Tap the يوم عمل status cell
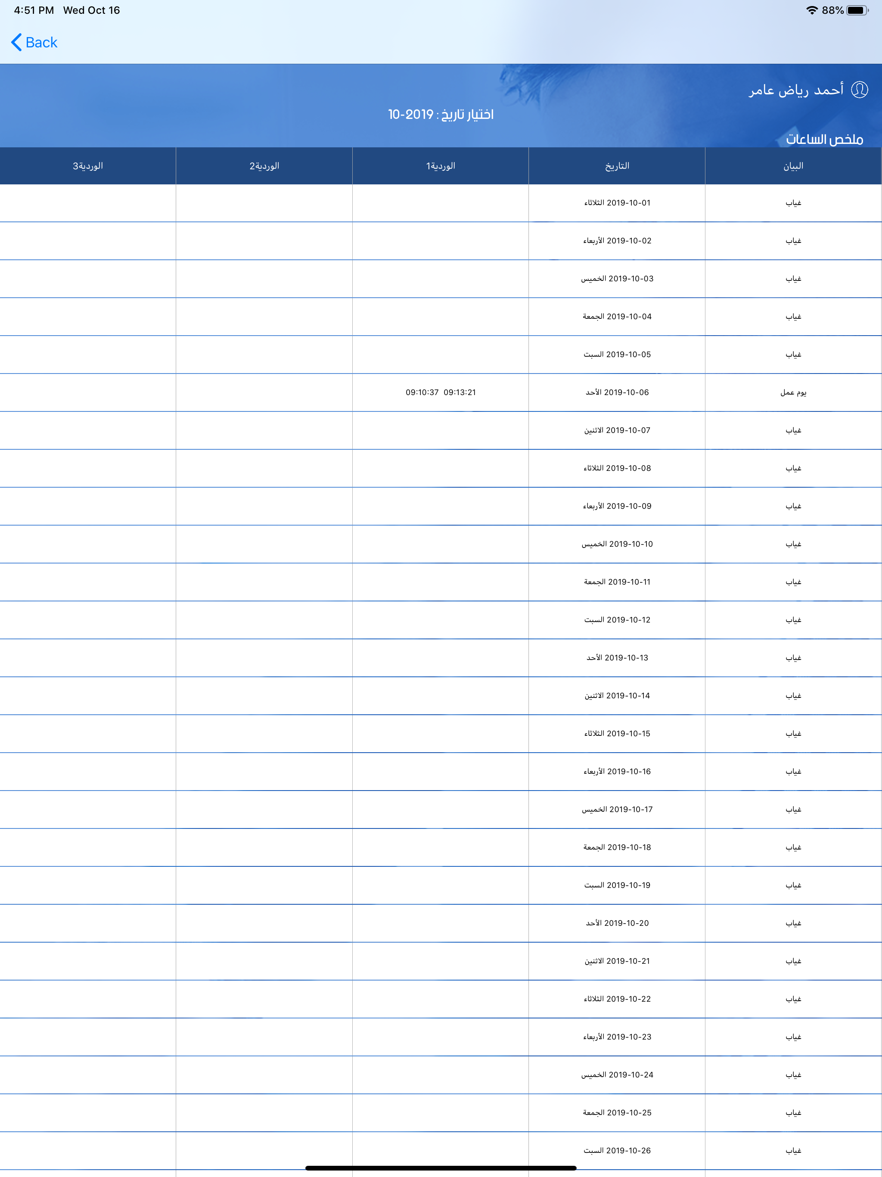Screen dimensions: 882x1177 (x=793, y=392)
